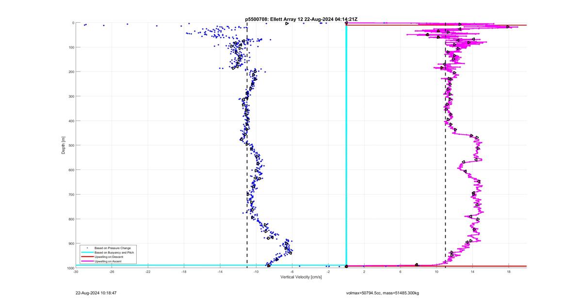Click x-axis tick label "-26"
This screenshot has height=301, width=582.
[x=112, y=271]
